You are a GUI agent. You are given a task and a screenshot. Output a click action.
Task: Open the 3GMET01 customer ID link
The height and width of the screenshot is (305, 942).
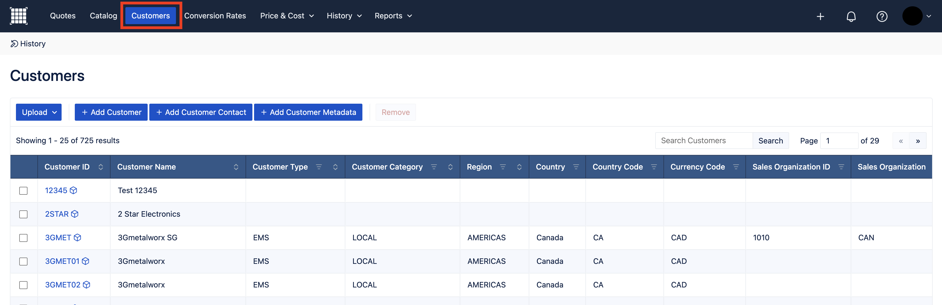[x=62, y=261]
